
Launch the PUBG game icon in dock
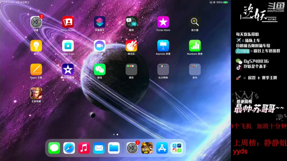point(147,148)
